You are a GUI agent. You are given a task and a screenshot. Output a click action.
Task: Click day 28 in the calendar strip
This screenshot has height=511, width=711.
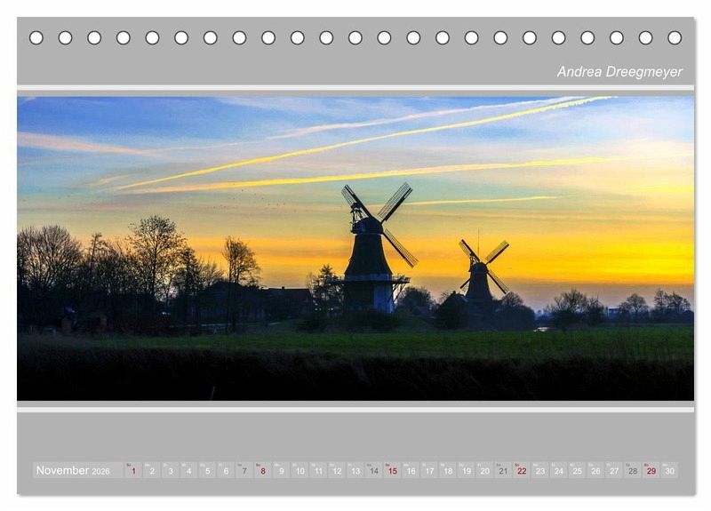[x=633, y=470]
